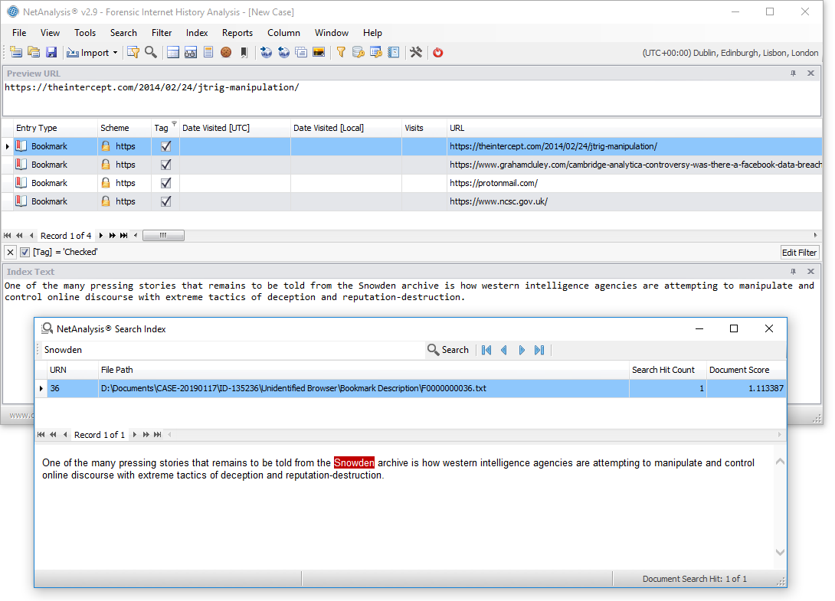The image size is (835, 601).
Task: Go to next record in main grid navigator
Action: tap(100, 235)
